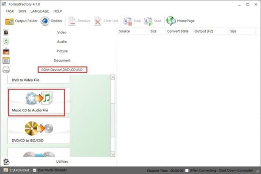Choose DVD to Video File option
The image size is (261, 174).
point(26,80)
